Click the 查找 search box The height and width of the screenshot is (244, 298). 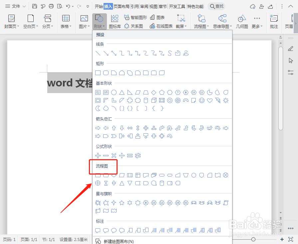pos(216,6)
